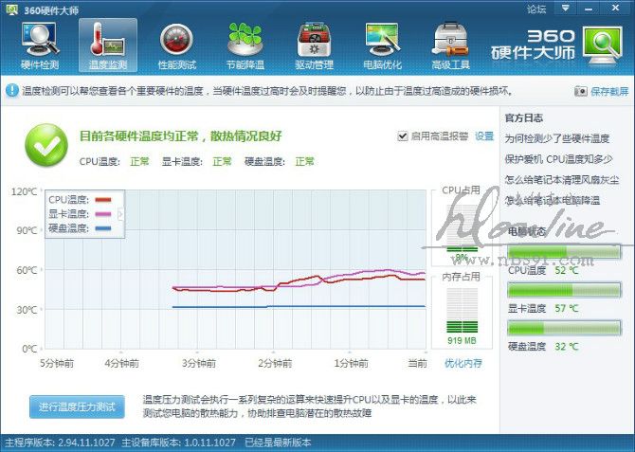Click the blue 硬盘温度 legend swatch
The image size is (635, 452).
click(103, 228)
